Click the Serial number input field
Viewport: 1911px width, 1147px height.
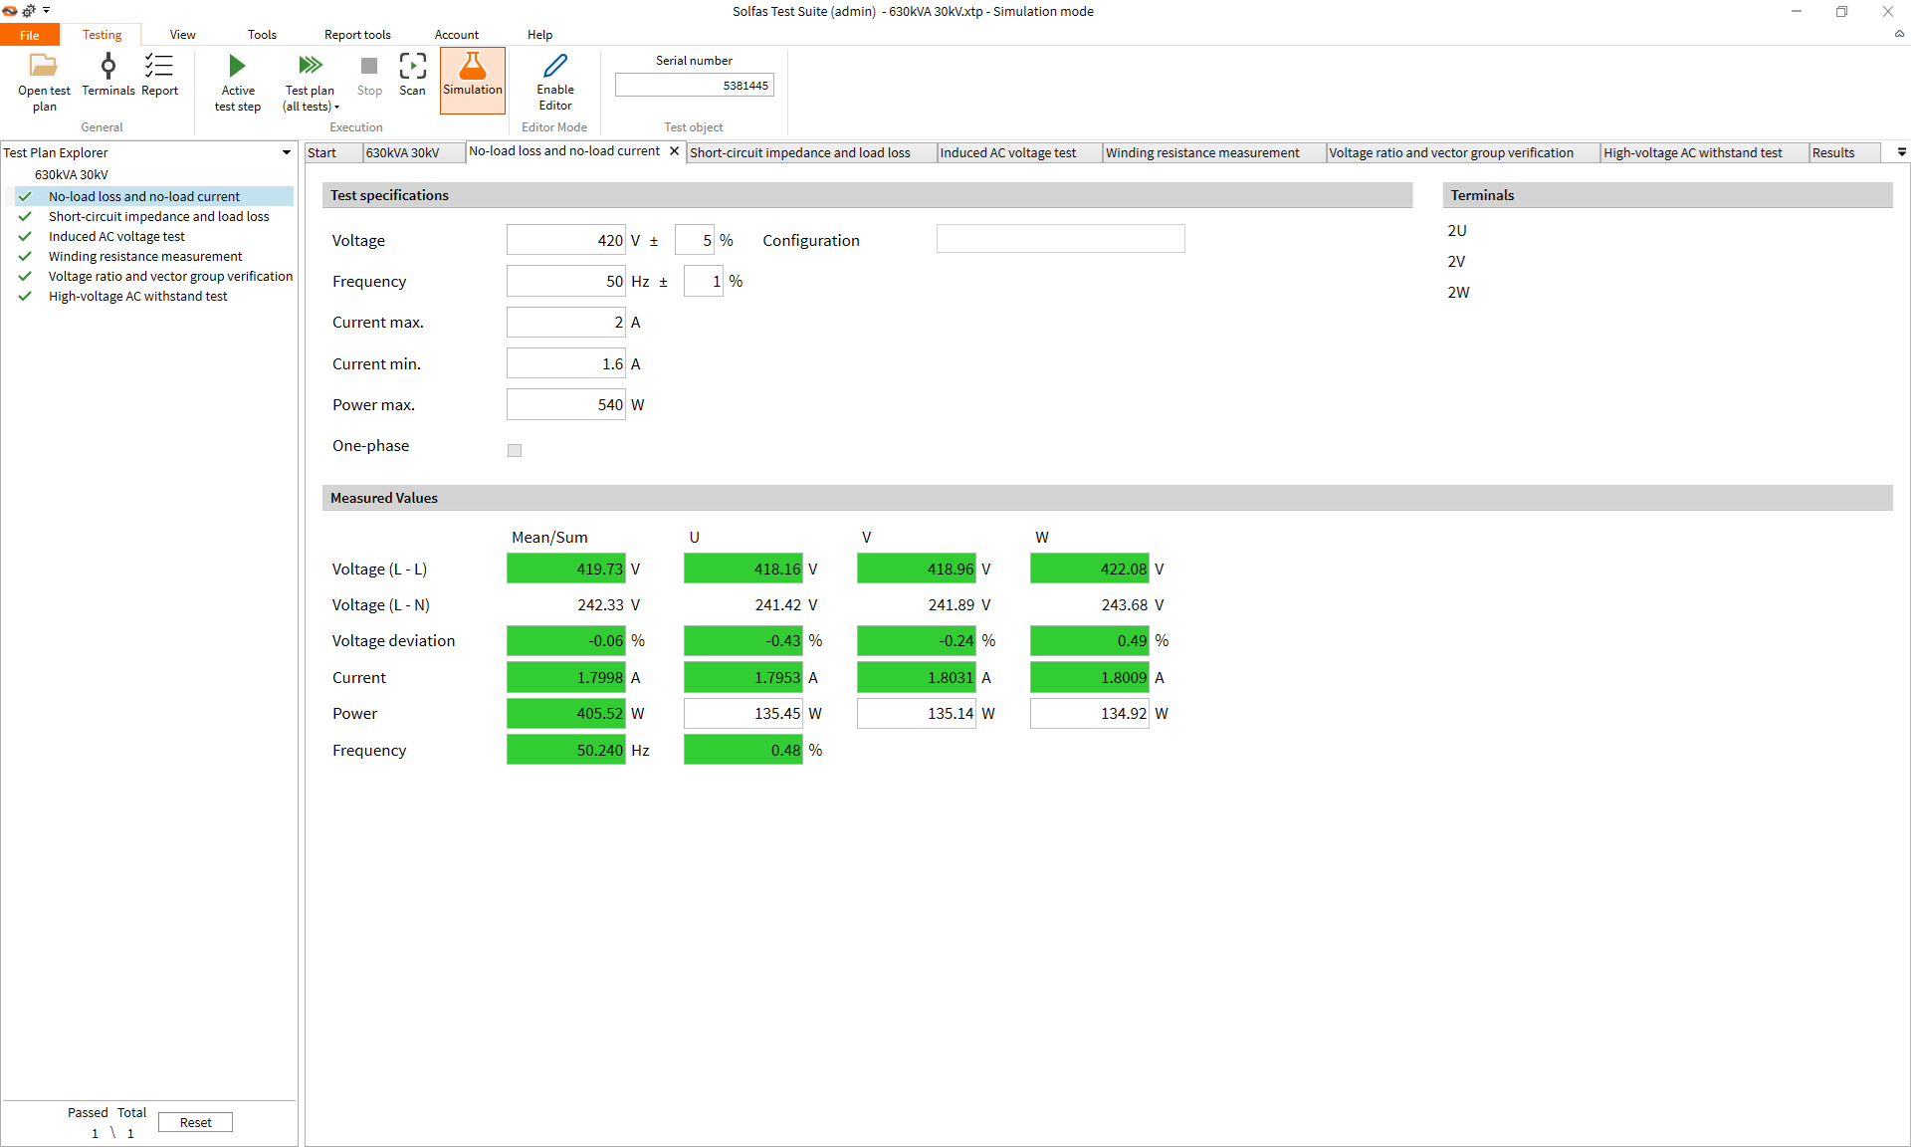click(x=694, y=86)
